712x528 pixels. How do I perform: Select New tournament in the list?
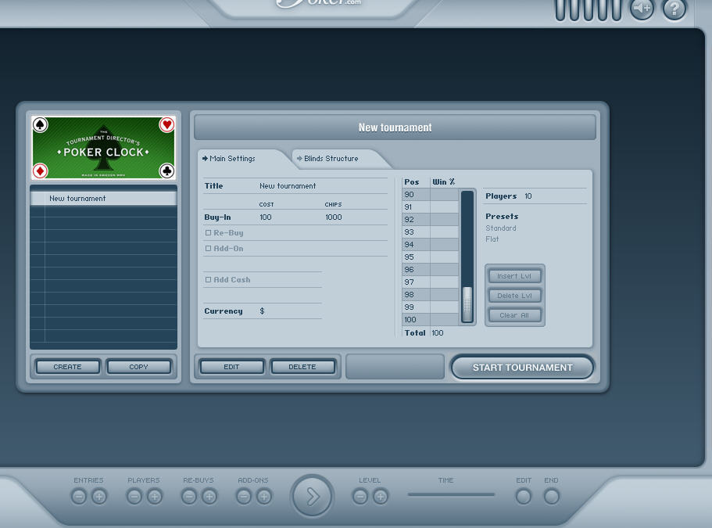pyautogui.click(x=103, y=199)
